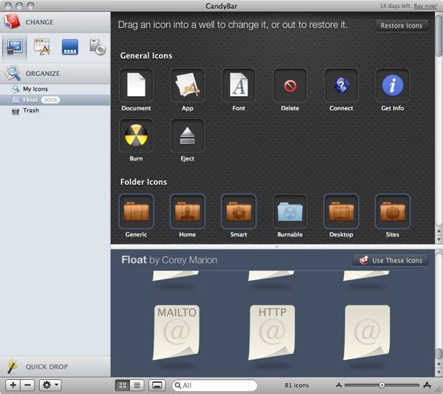Open Trash in the sidebar
Image resolution: width=443 pixels, height=394 pixels.
(x=55, y=111)
